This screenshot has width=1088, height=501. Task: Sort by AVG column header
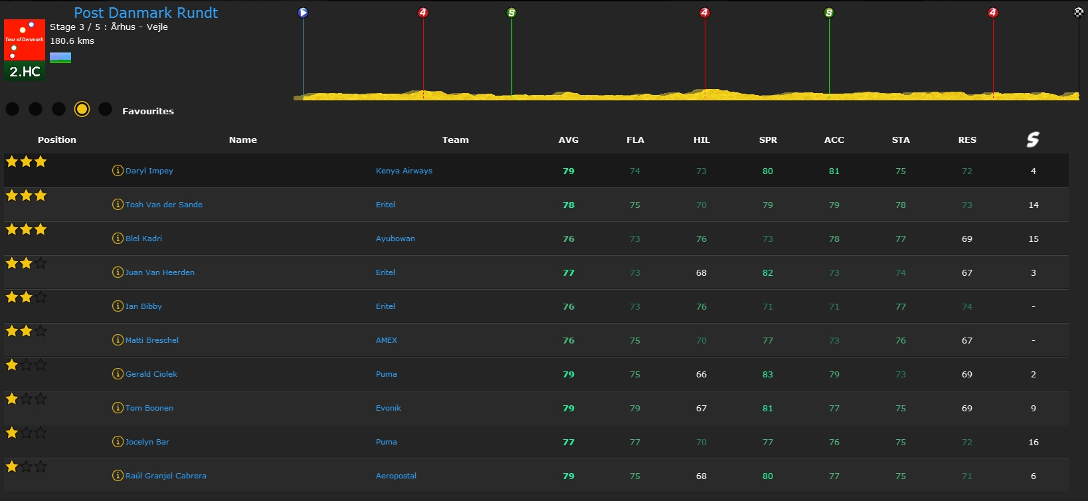[x=569, y=140]
